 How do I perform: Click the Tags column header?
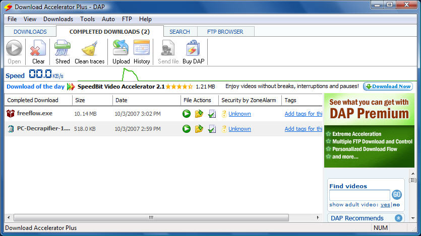302,100
